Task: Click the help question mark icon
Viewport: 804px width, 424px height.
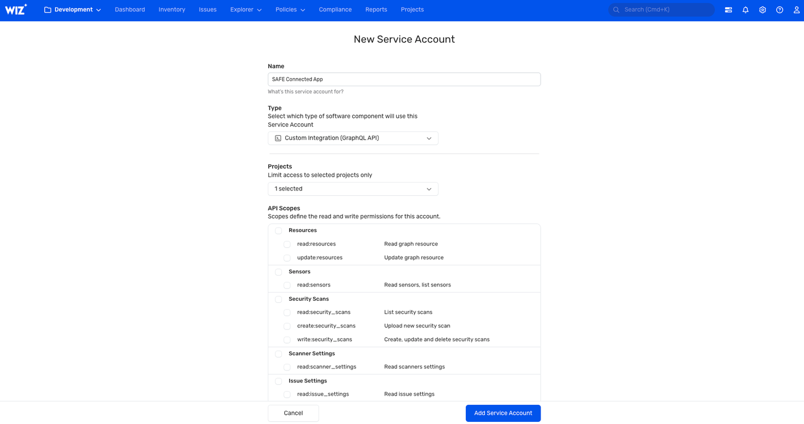Action: point(779,10)
